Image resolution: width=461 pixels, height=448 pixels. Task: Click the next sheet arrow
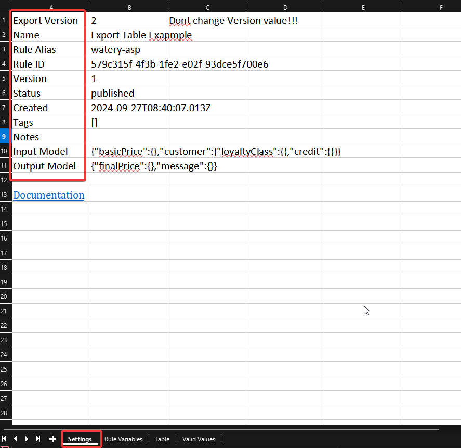(x=26, y=439)
